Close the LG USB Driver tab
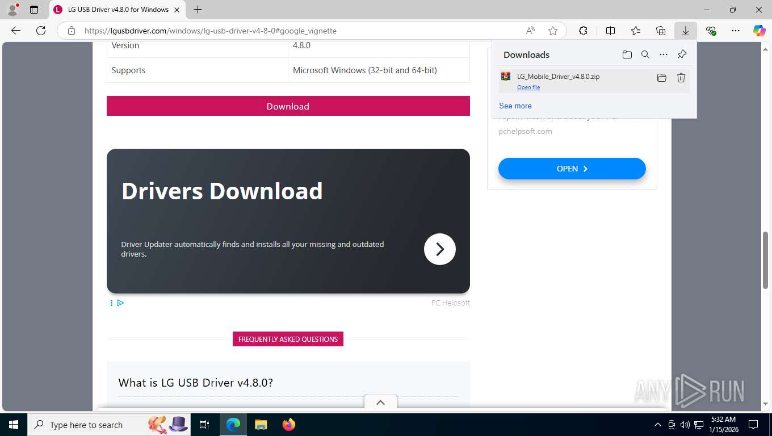 point(177,10)
